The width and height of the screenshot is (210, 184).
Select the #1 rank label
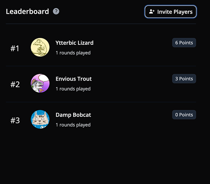15,48
